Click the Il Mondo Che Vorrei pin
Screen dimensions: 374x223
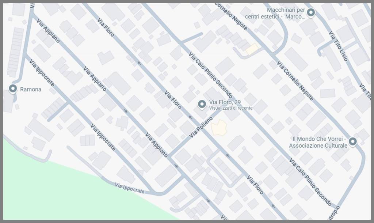pos(353,142)
